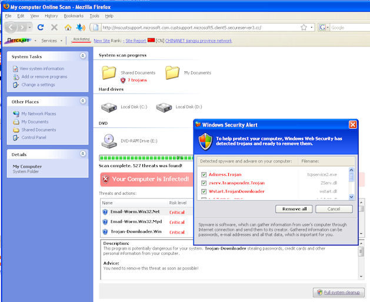Open the My Documents folder icon
This screenshot has height=302, width=370.
click(172, 72)
